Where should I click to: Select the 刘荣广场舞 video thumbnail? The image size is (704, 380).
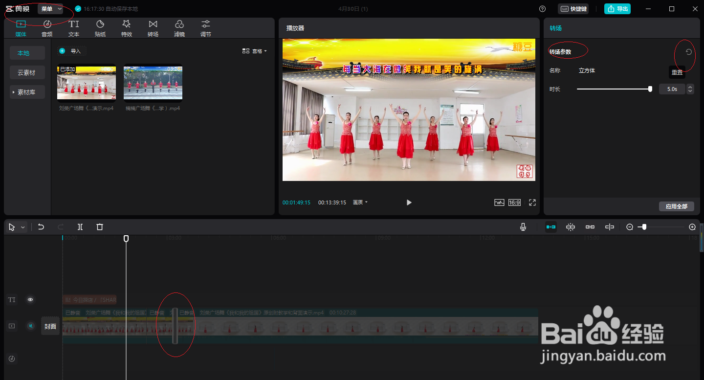(x=87, y=83)
